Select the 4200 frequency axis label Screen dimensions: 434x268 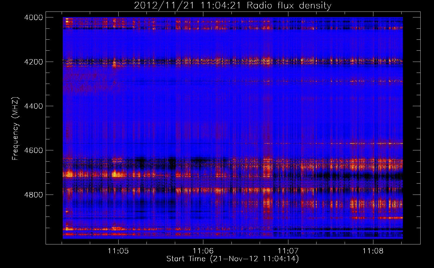[34, 62]
